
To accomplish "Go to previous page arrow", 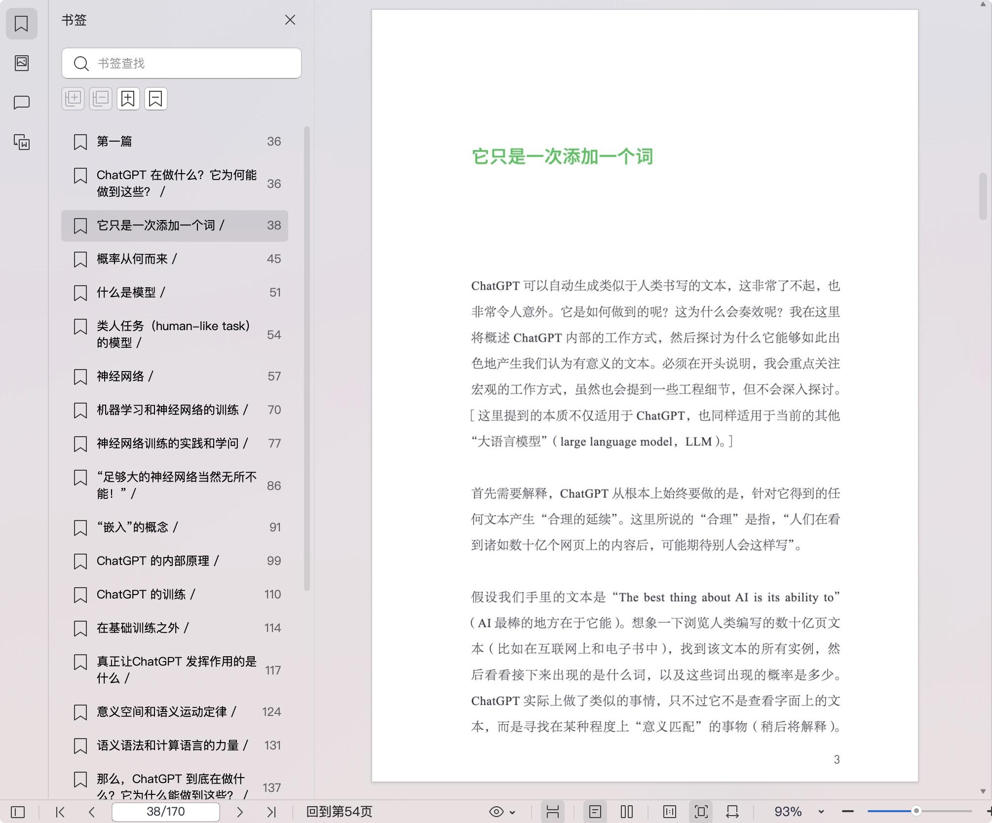I will pos(91,812).
